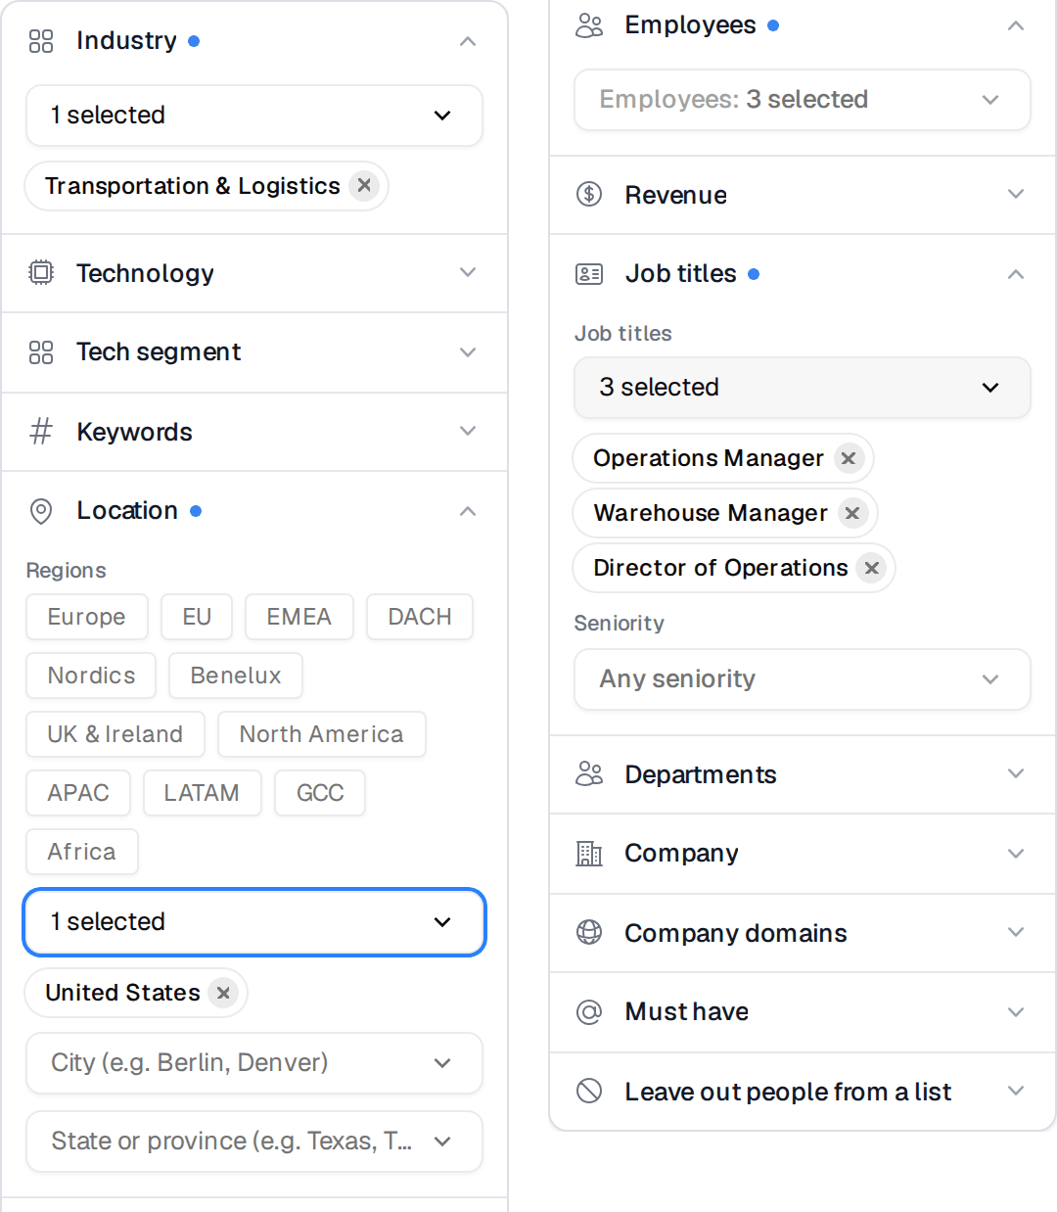The image size is (1057, 1212).
Task: Open the Industry '1 selected' dropdown
Action: coord(254,116)
